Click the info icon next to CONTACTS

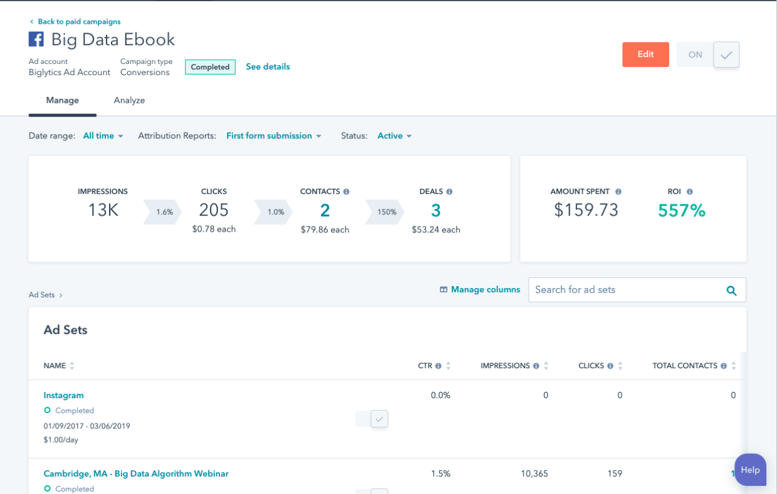click(347, 192)
